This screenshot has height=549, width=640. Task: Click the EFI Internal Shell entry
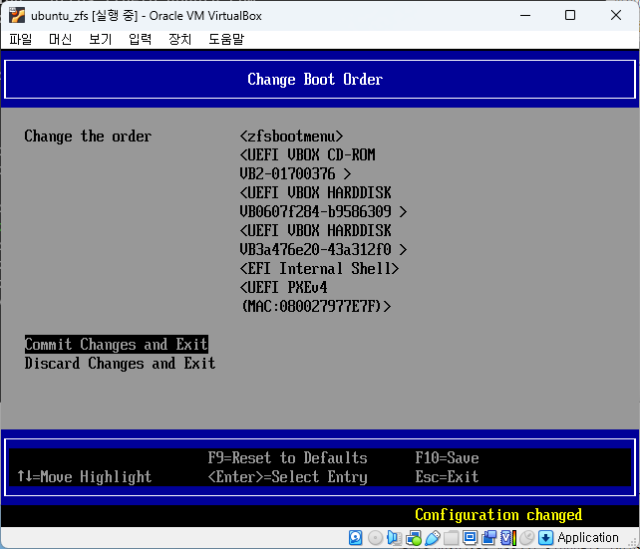(319, 269)
